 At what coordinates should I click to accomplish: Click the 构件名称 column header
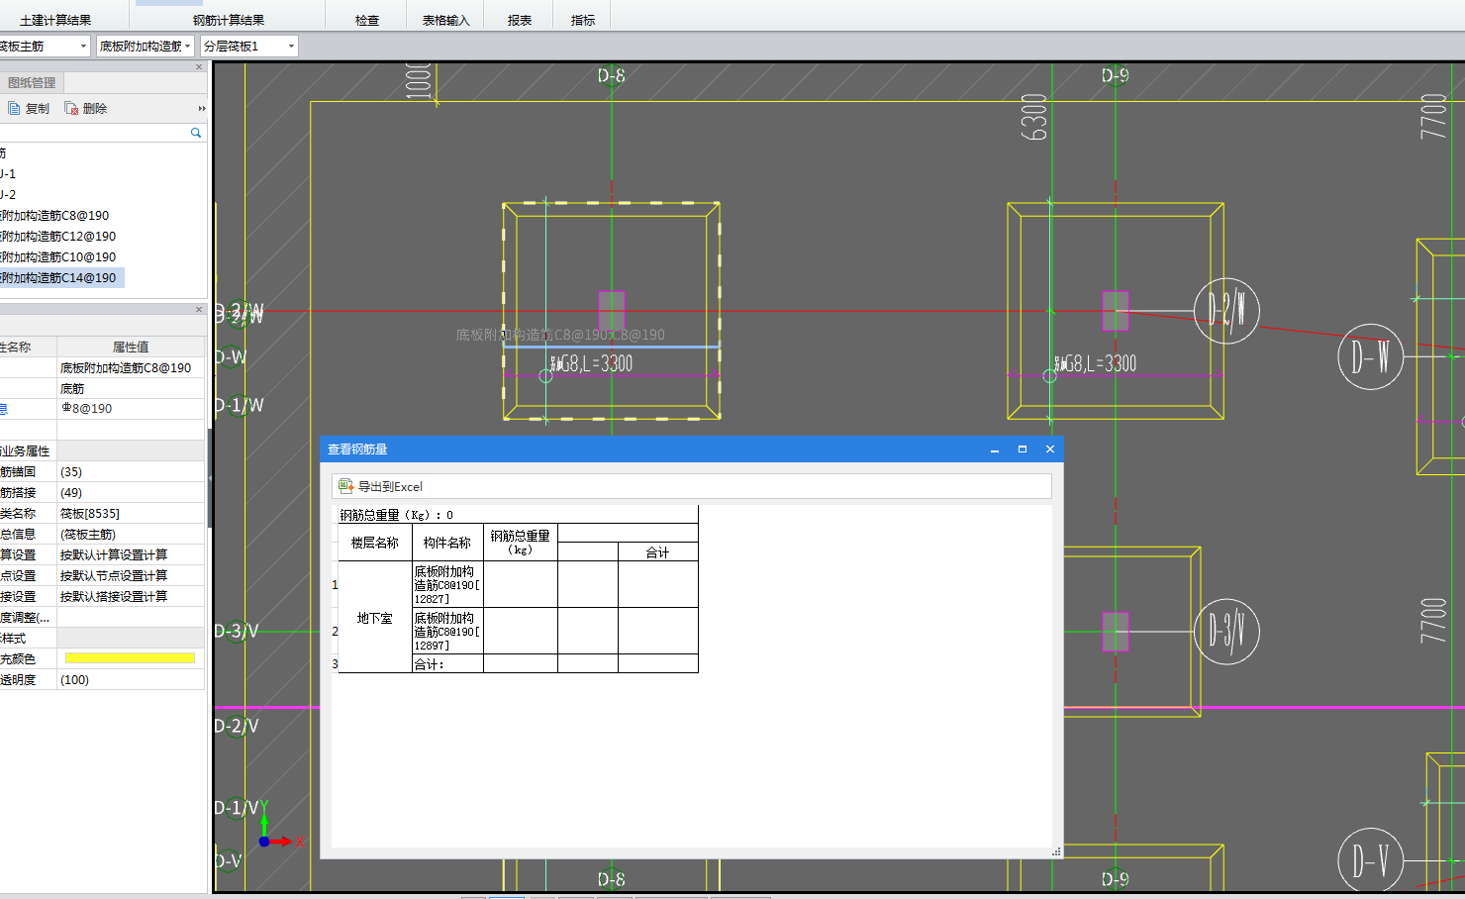point(447,543)
